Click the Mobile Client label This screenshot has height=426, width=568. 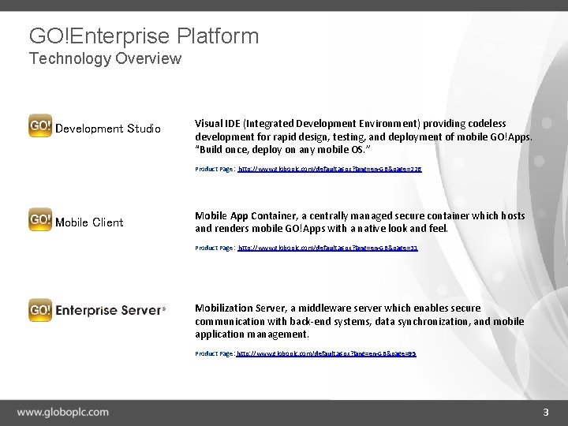click(89, 222)
